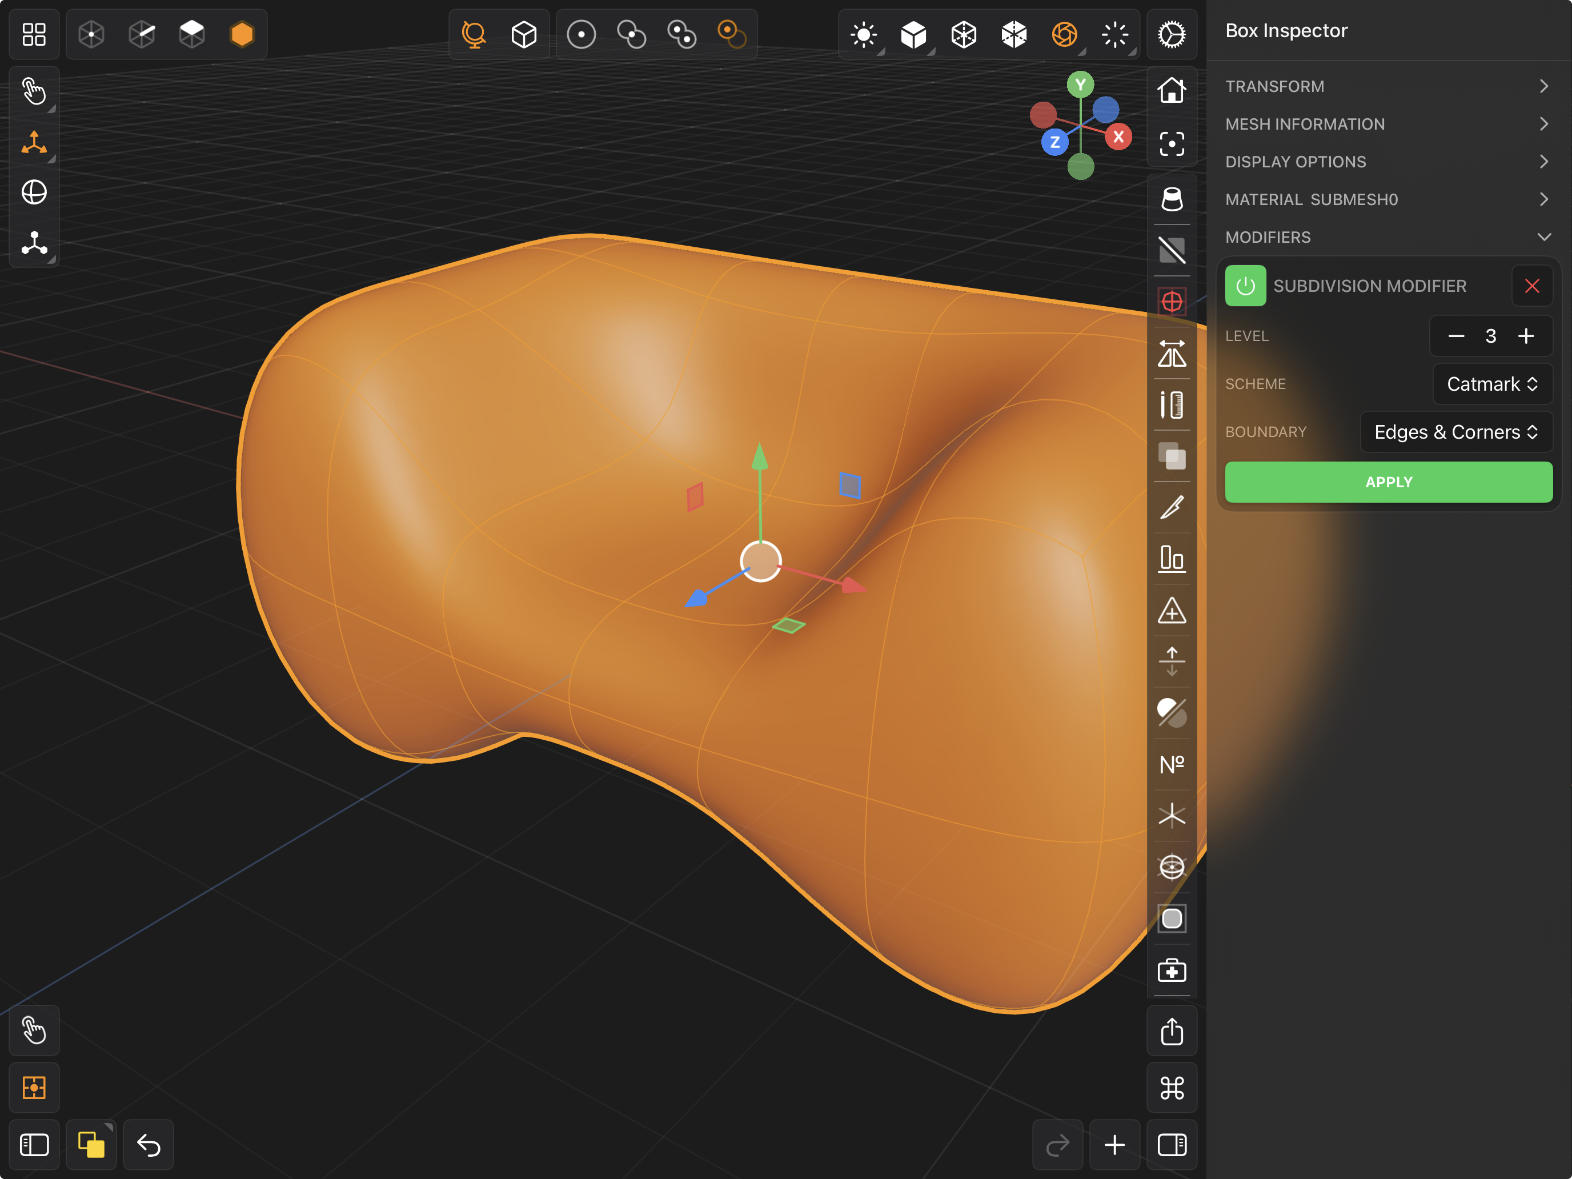Screen dimensions: 1572x1179
Task: Toggle the right inspector panel
Action: coord(1171,1145)
